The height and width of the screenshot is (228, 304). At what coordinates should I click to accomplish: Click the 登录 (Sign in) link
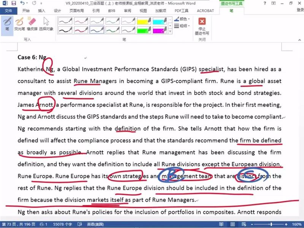coord(300,11)
